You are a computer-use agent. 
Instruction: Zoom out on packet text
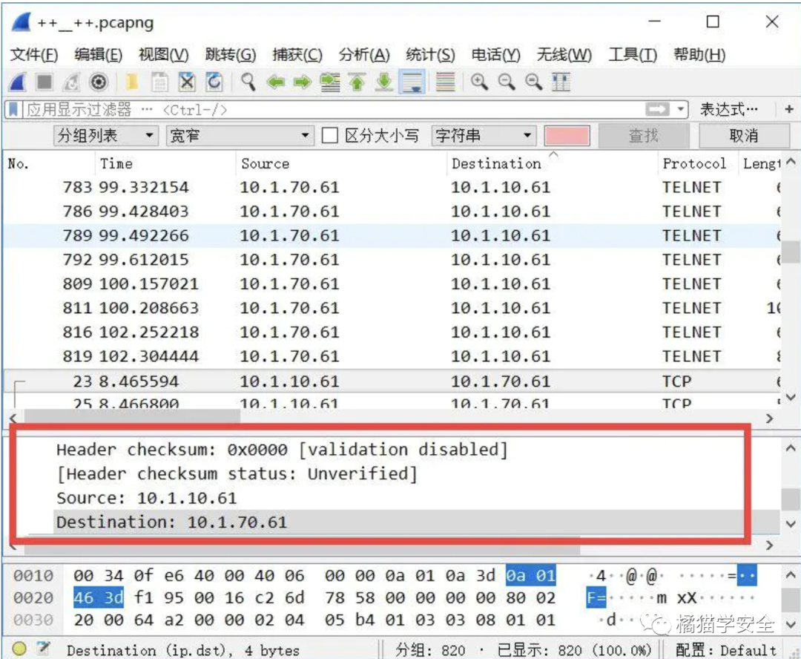[507, 82]
